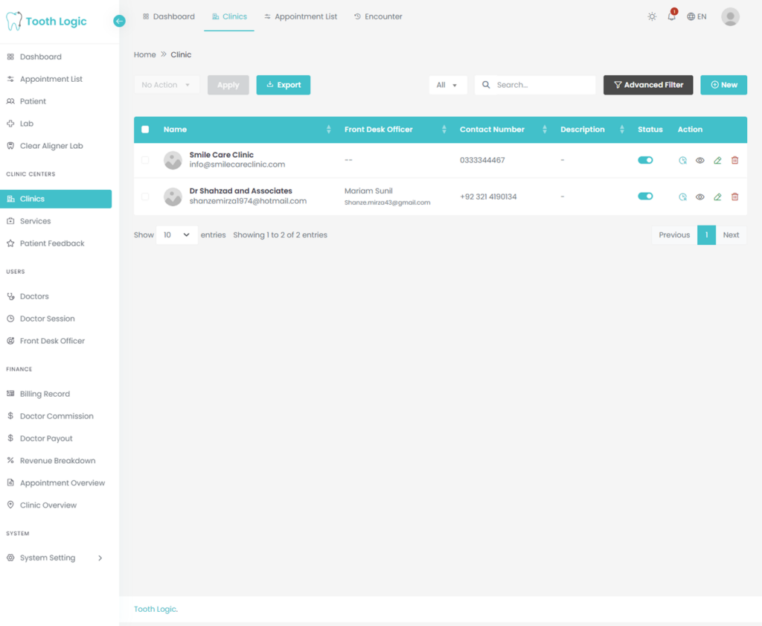Open Appointment List tab in top navigation

301,16
